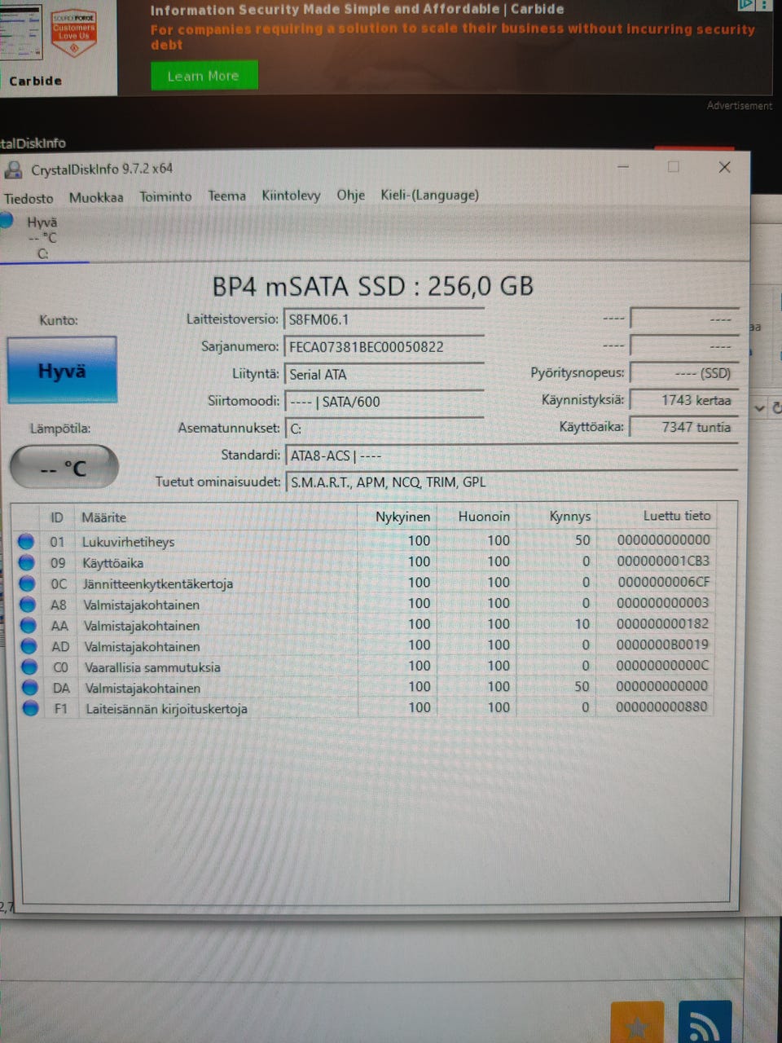The height and width of the screenshot is (1043, 782).
Task: Close the CrystalDiskInfo window
Action: [x=724, y=167]
